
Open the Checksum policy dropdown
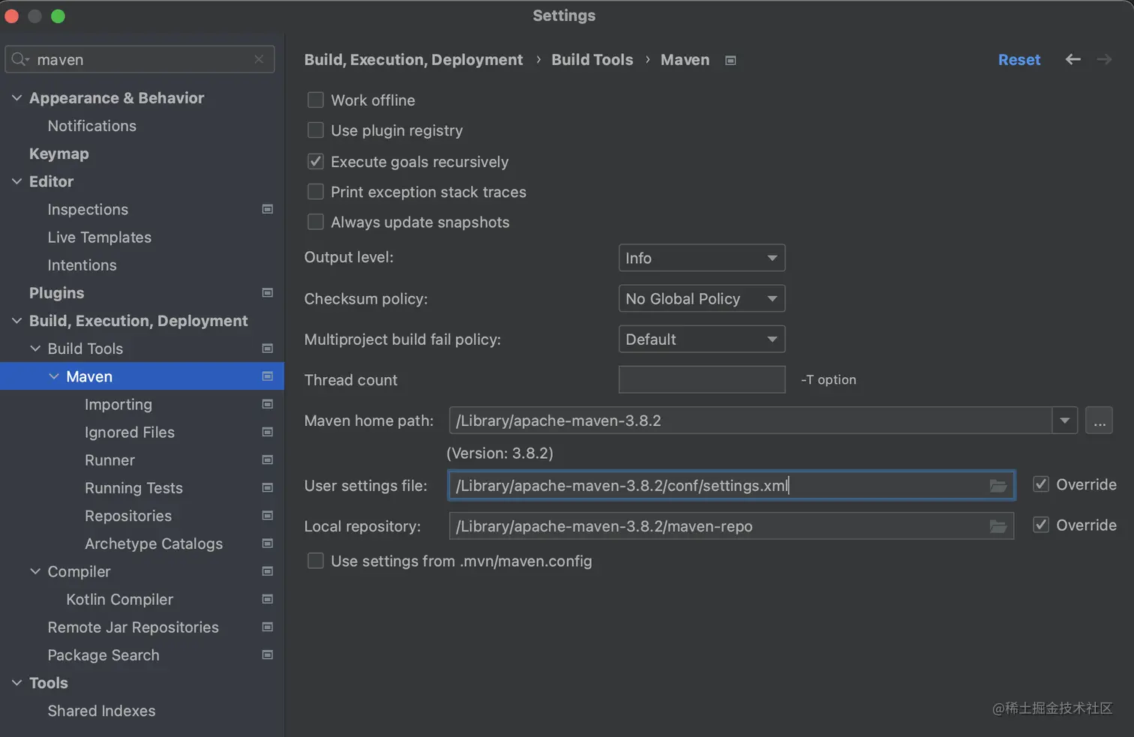pyautogui.click(x=701, y=299)
